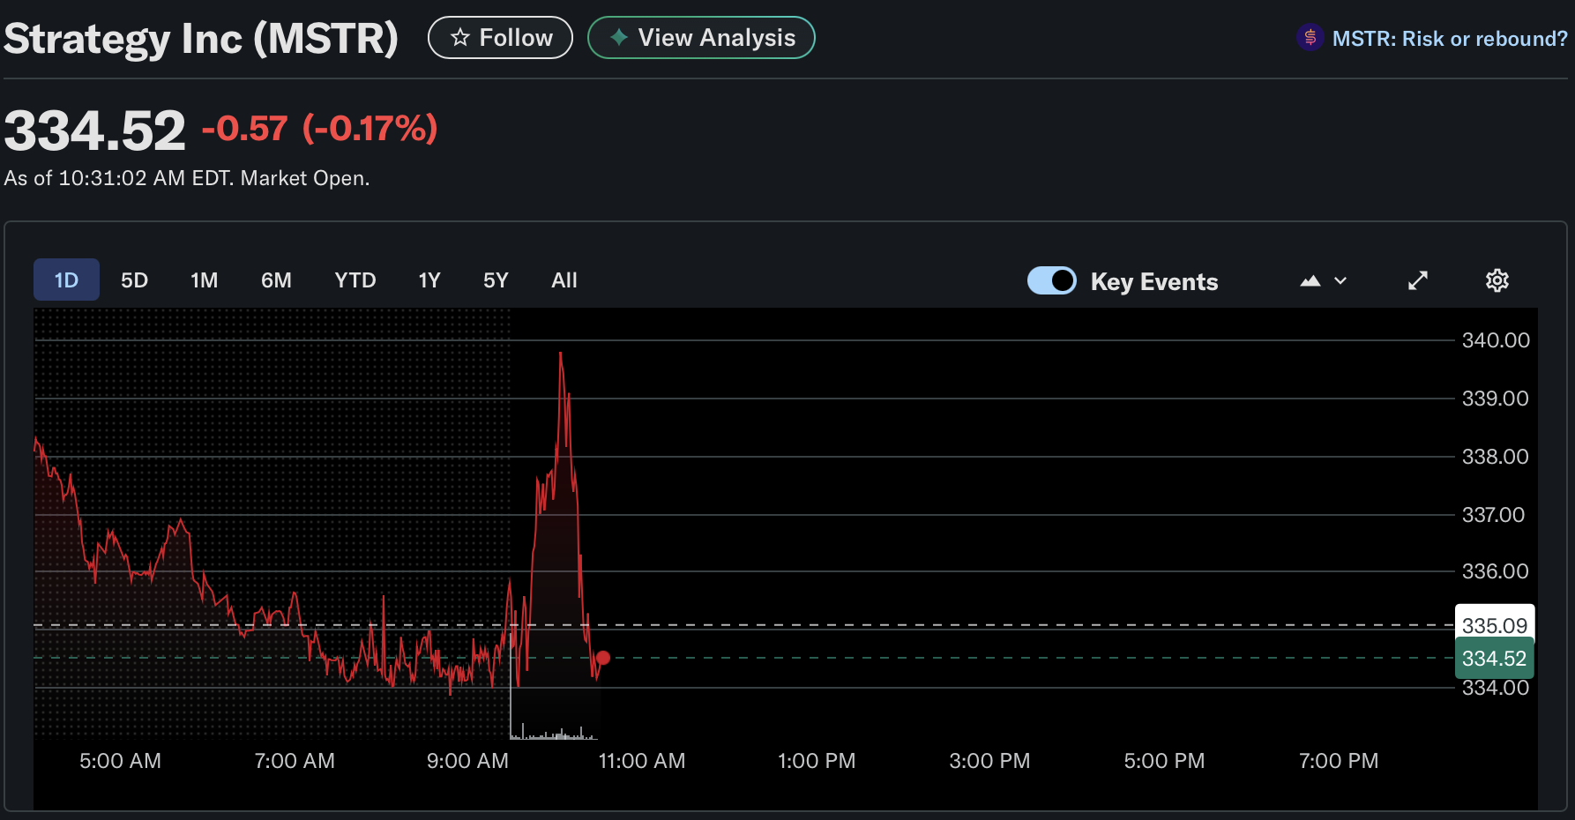
Task: Click the red current price marker dot
Action: 603,658
